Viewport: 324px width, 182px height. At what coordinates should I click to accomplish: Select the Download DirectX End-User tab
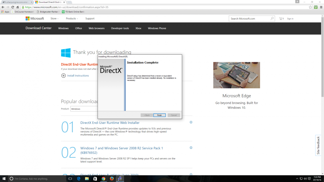click(x=50, y=2)
